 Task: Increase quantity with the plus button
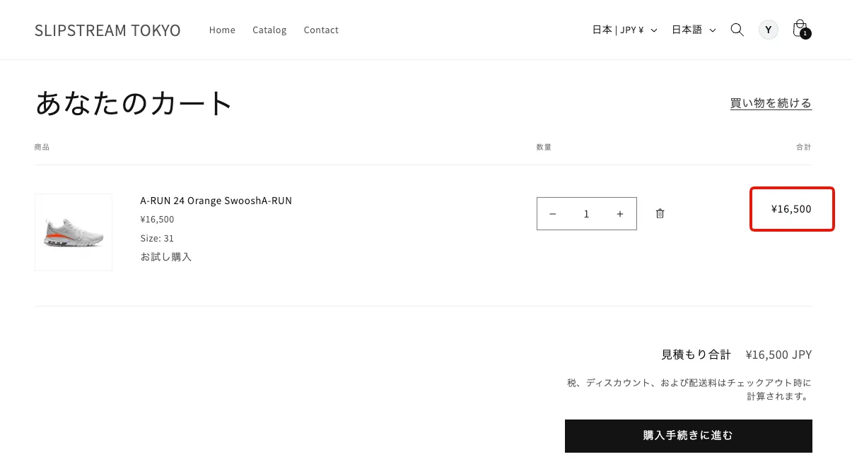point(620,214)
